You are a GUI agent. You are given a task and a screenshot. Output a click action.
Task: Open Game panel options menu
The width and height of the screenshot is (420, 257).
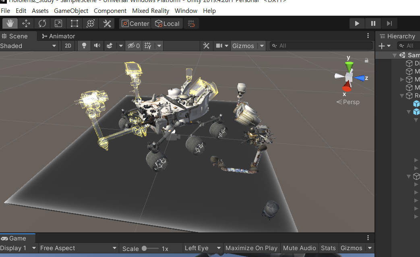368,238
